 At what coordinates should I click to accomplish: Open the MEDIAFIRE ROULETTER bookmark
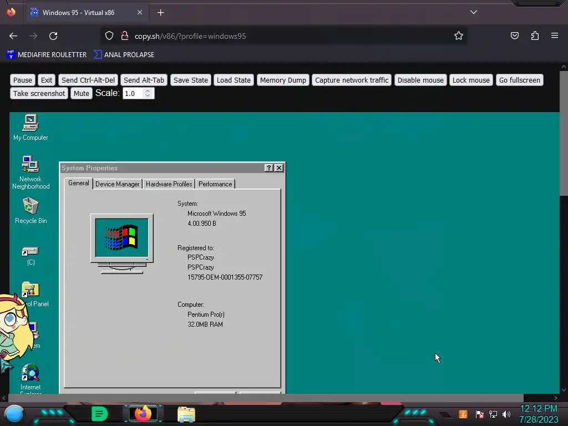(x=47, y=55)
